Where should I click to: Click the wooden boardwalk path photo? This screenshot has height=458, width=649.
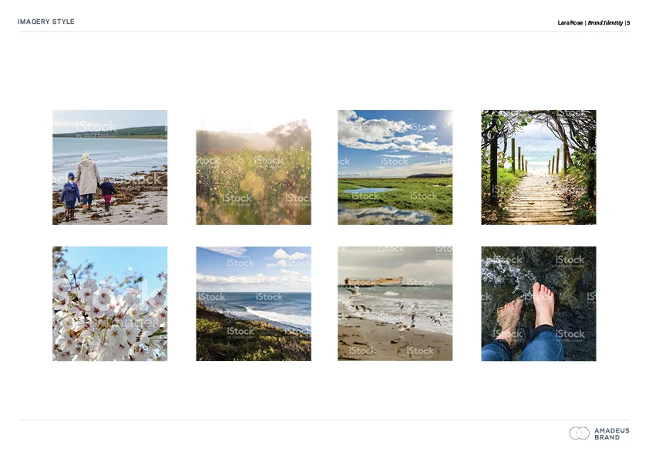(539, 167)
